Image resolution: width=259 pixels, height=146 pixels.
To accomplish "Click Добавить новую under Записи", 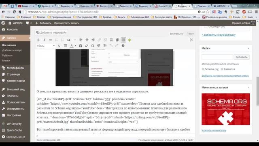I will click(12, 50).
